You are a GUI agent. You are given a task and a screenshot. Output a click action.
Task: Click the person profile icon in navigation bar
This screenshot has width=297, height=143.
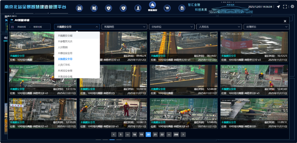tap(138, 8)
